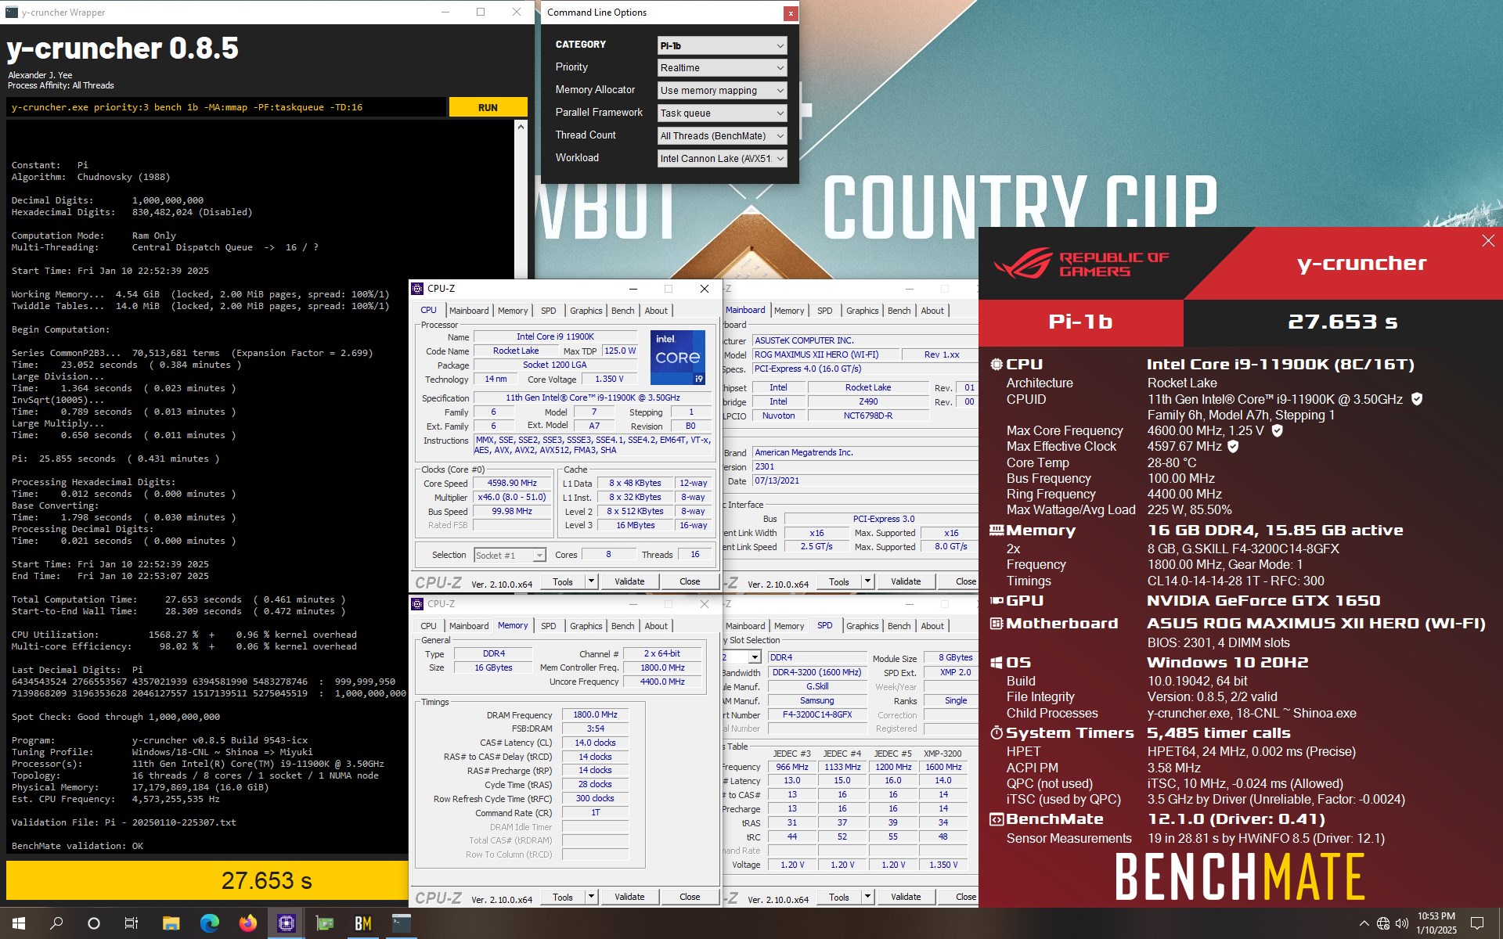The image size is (1503, 939).
Task: Expand the Memory Allocator dropdown
Action: [722, 91]
